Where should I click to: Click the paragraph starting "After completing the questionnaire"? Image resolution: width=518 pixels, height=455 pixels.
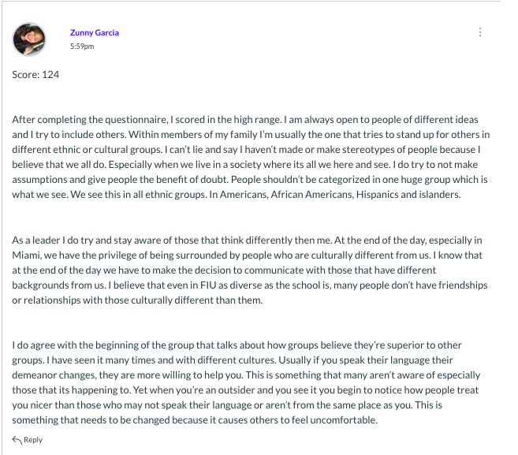251,157
